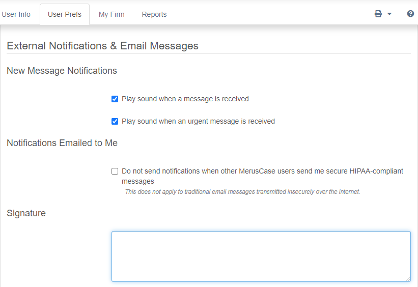This screenshot has width=418, height=287.
Task: Click the Signature section heading
Action: [x=26, y=213]
